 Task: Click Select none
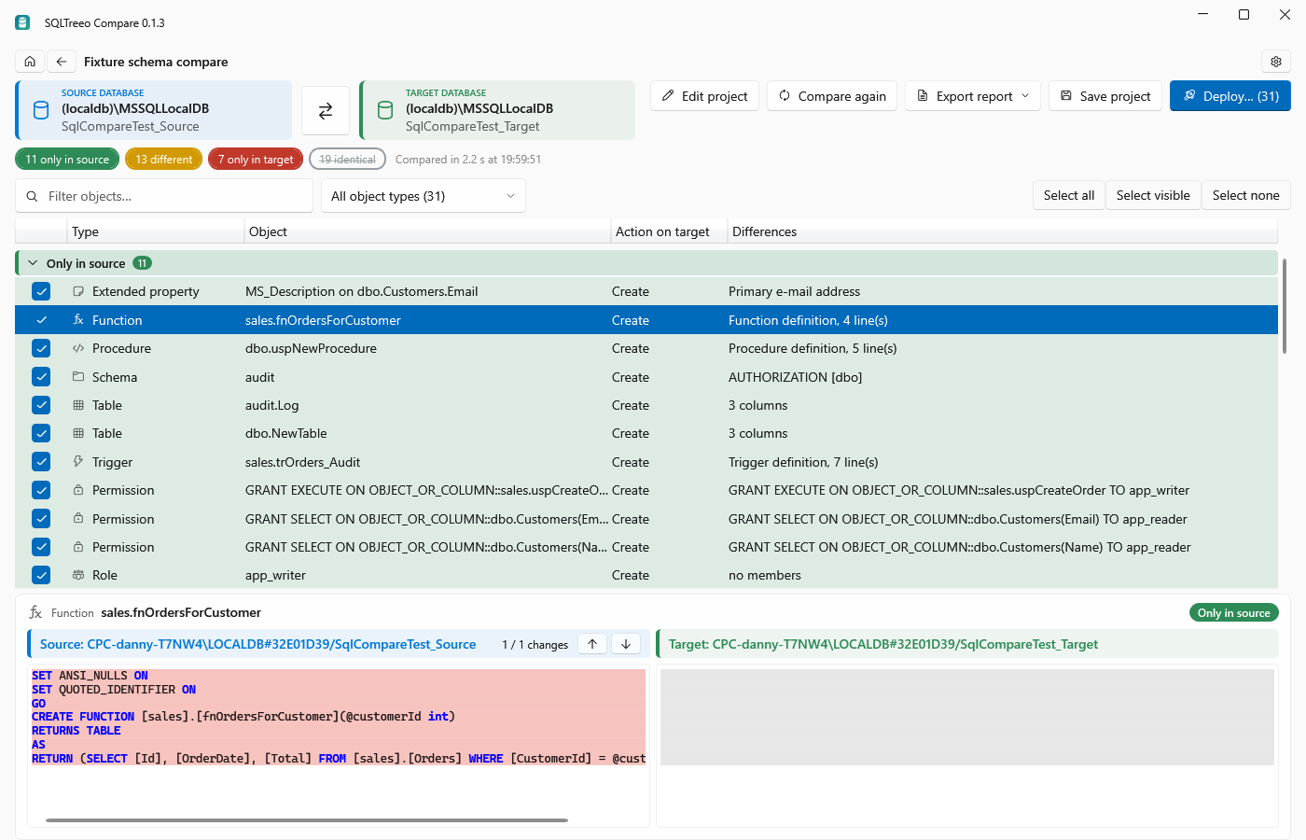pyautogui.click(x=1246, y=195)
